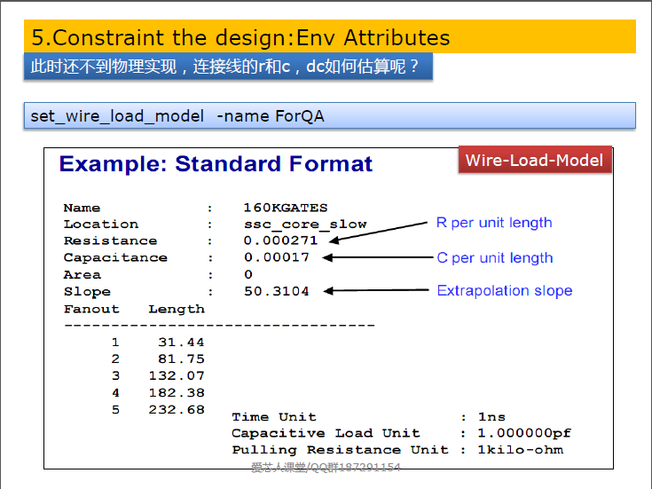Click the 'Name' field label
Image resolution: width=652 pixels, height=489 pixels.
tap(82, 208)
